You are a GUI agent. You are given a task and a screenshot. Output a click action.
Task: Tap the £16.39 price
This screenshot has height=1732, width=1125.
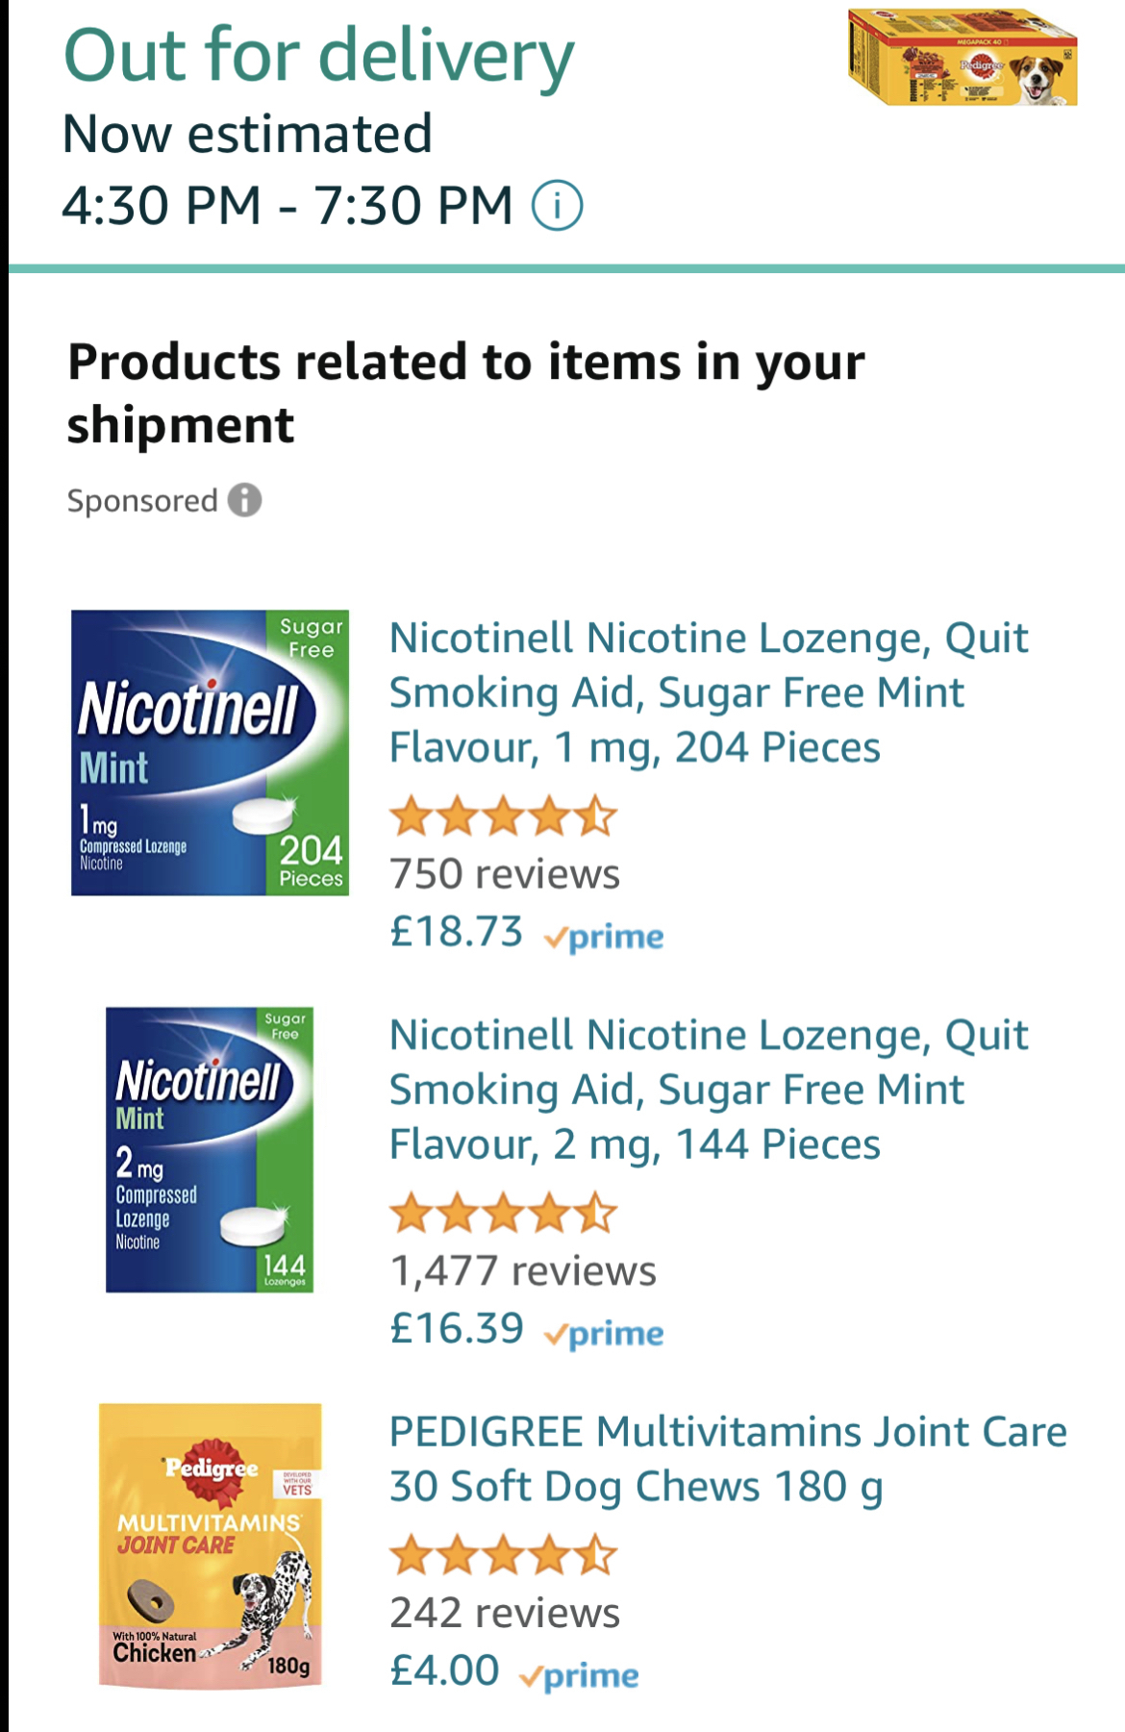point(457,1329)
